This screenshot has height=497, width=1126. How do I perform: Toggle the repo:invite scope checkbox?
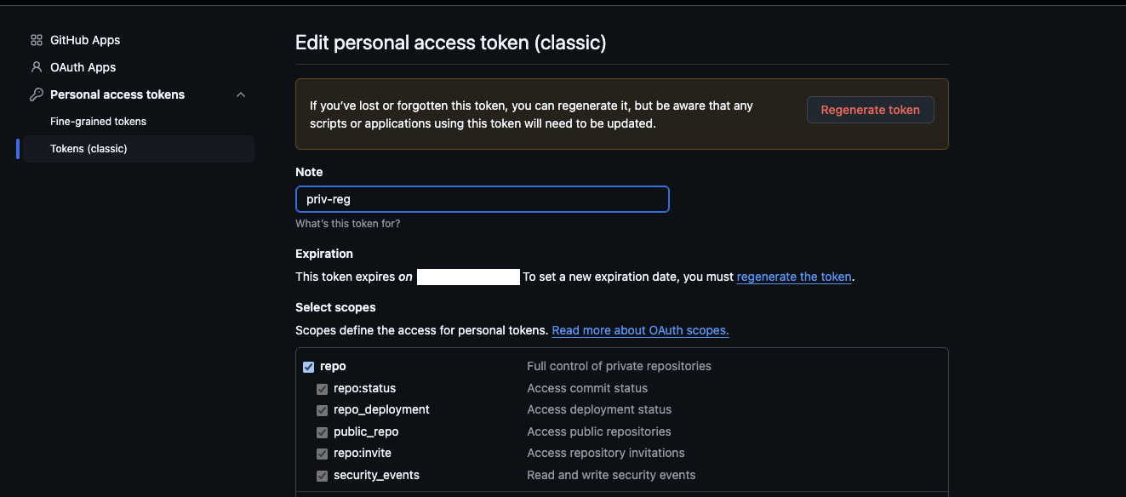click(323, 454)
